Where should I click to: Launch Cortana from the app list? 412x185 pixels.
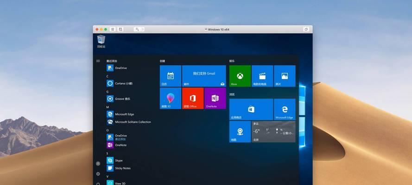(120, 83)
